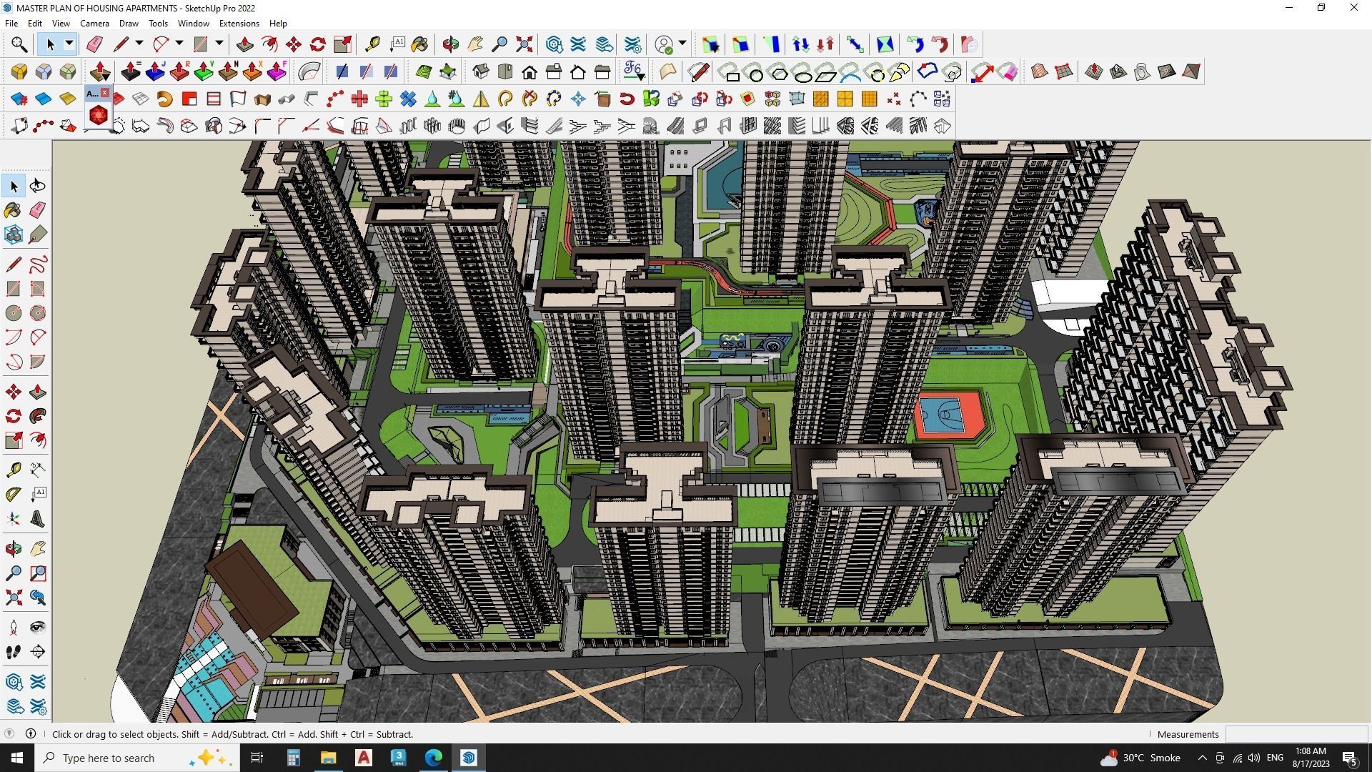Open the Draw menu
Image resolution: width=1372 pixels, height=772 pixels.
pos(129,24)
